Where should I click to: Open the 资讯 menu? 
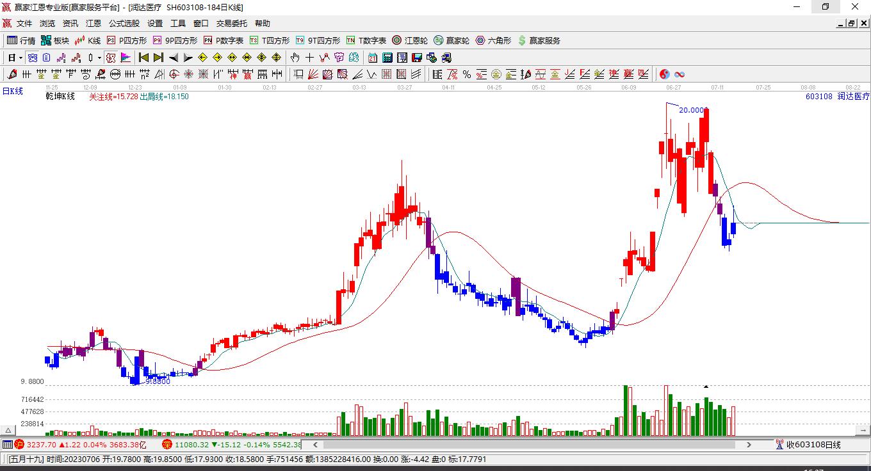click(70, 24)
